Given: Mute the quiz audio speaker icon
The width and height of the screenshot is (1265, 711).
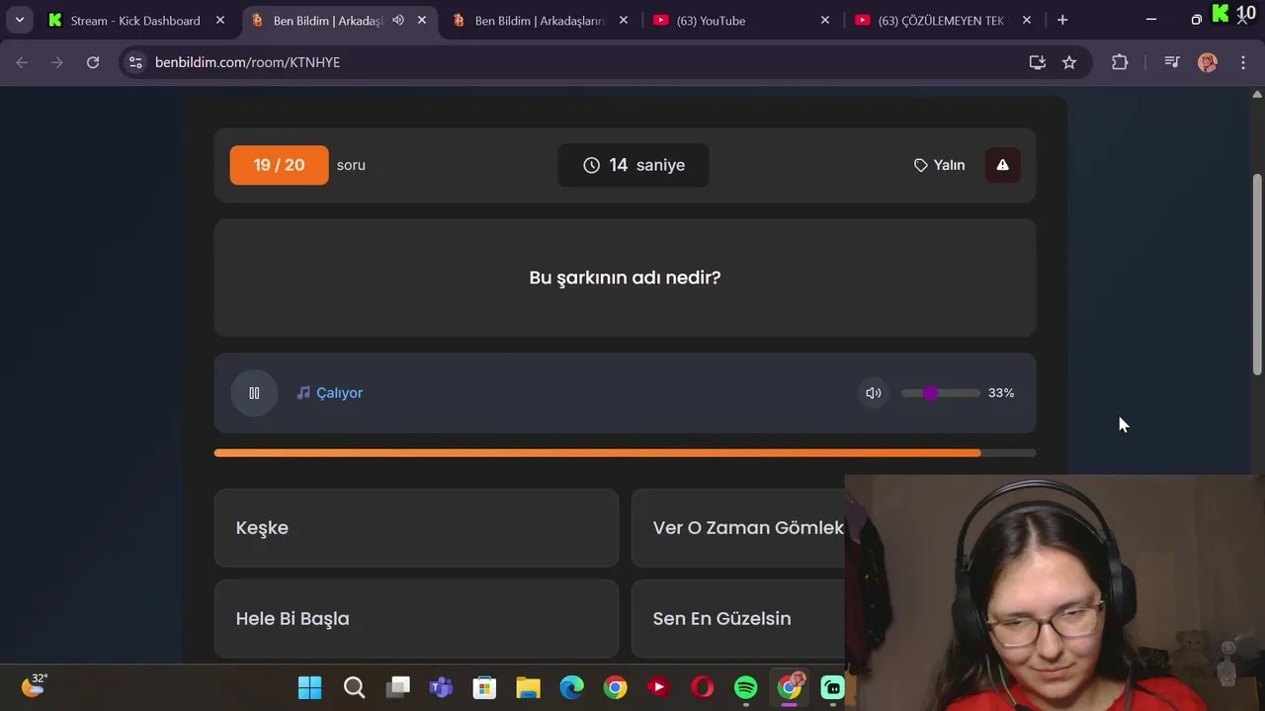Looking at the screenshot, I should pos(874,393).
